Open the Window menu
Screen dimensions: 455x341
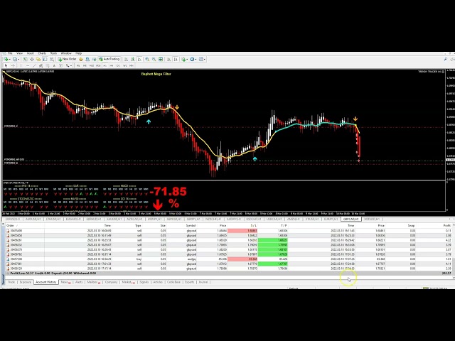coord(66,53)
